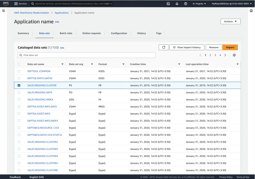Sort by the Data set name column arrow

tap(62, 64)
